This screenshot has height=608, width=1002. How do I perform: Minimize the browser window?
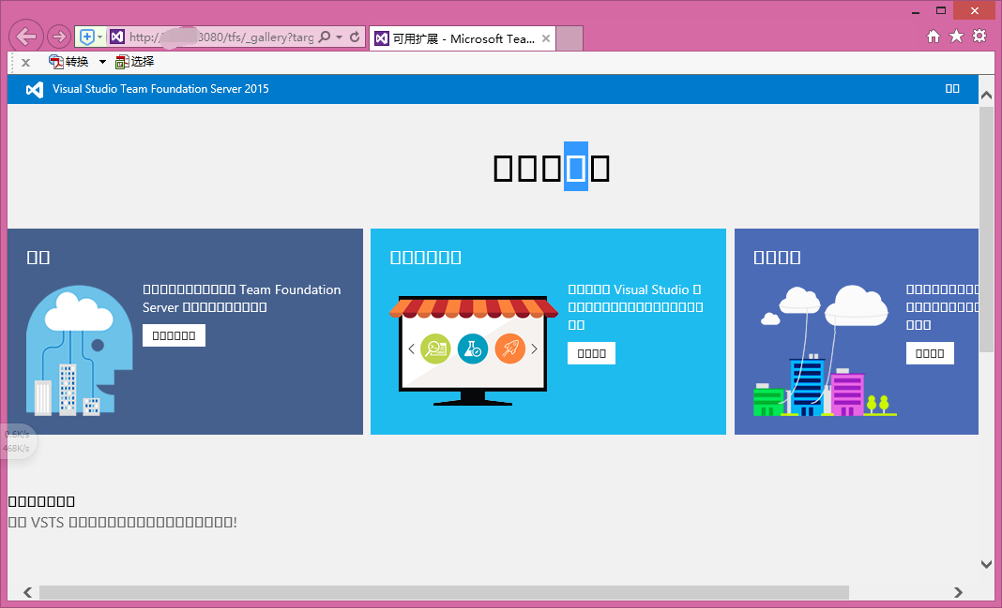click(x=916, y=11)
